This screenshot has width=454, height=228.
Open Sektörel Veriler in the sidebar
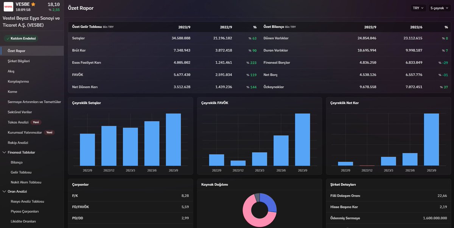tap(20, 112)
